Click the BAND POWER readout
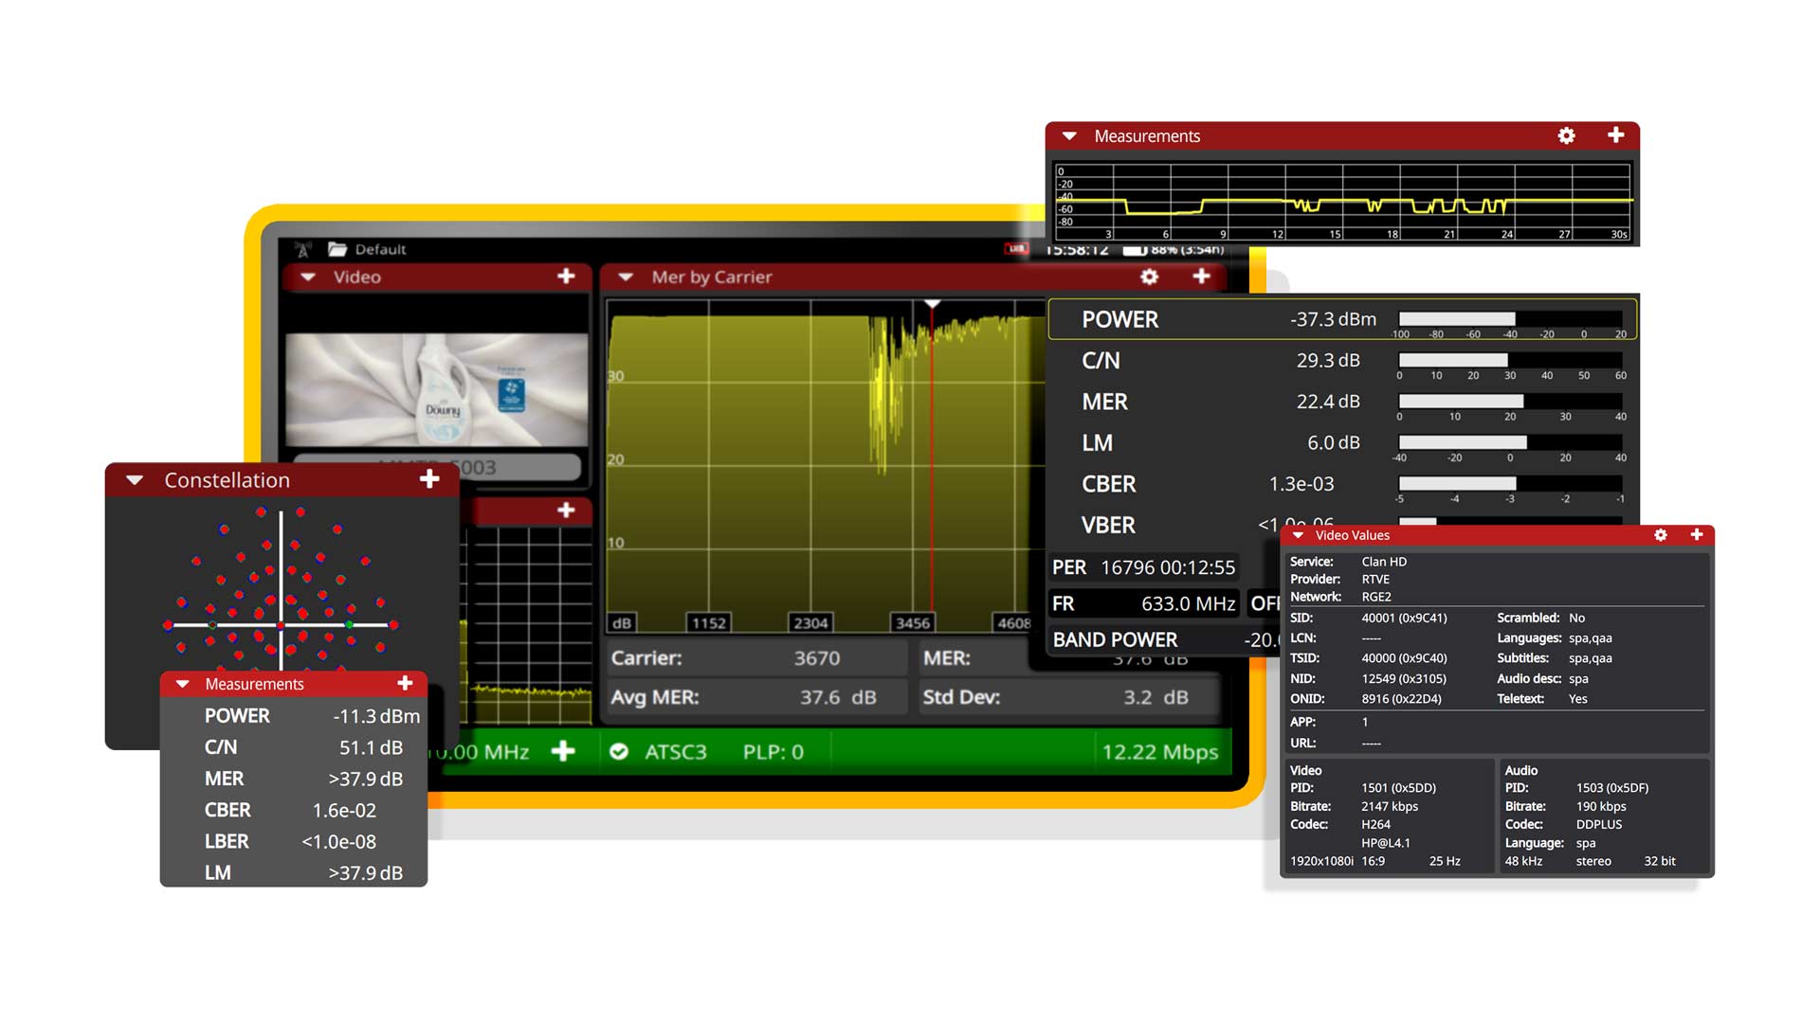The width and height of the screenshot is (1820, 1023). (x=1164, y=639)
